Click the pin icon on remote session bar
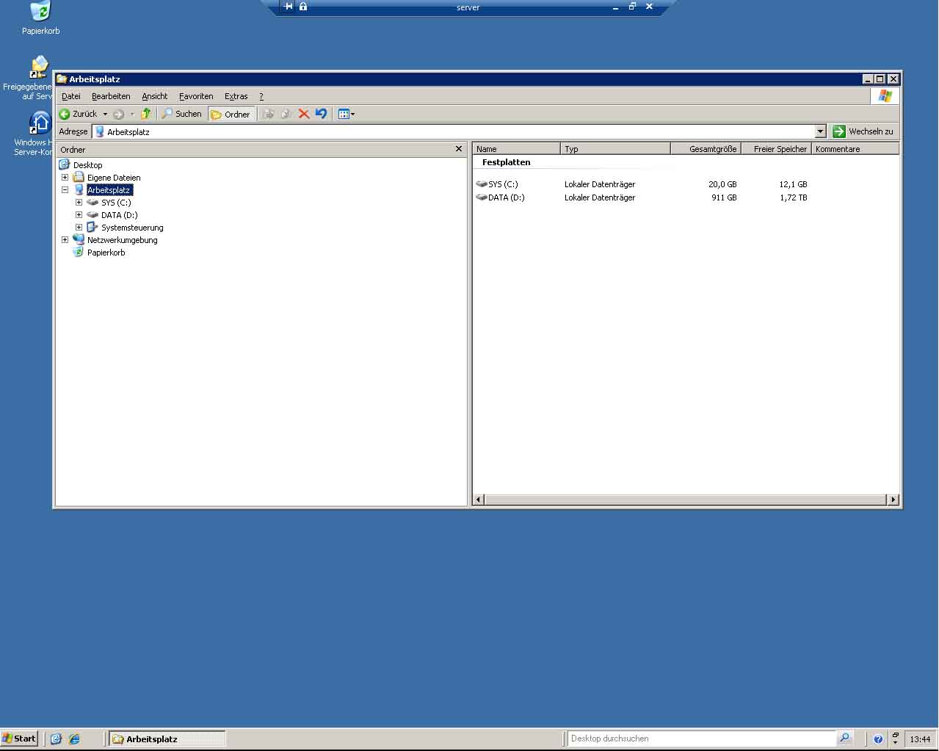Screen dimensions: 939x751 pos(288,7)
